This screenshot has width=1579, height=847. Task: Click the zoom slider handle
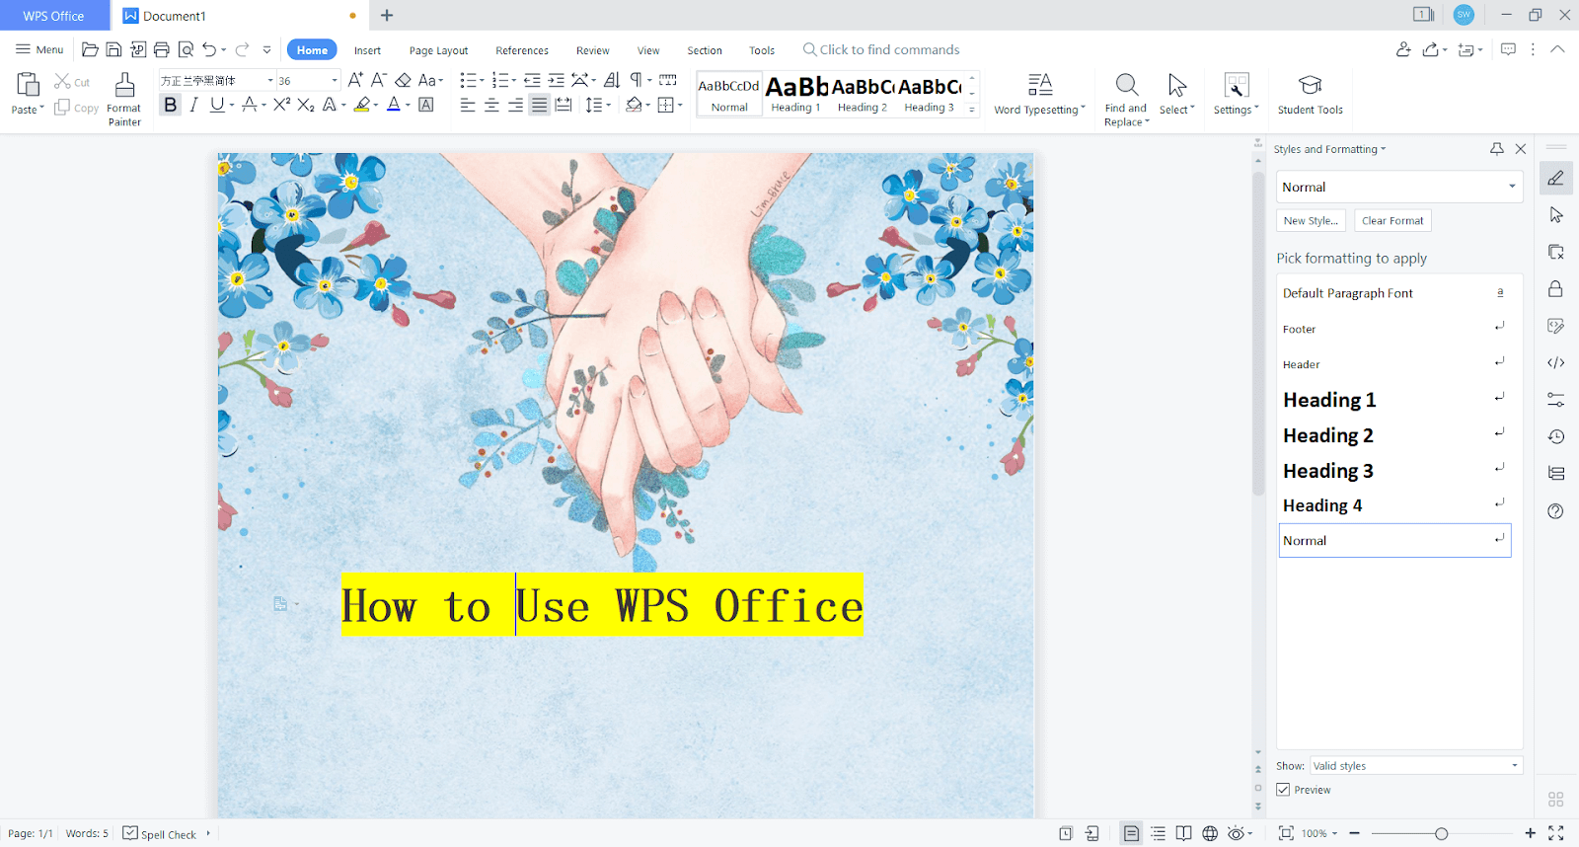[1441, 834]
